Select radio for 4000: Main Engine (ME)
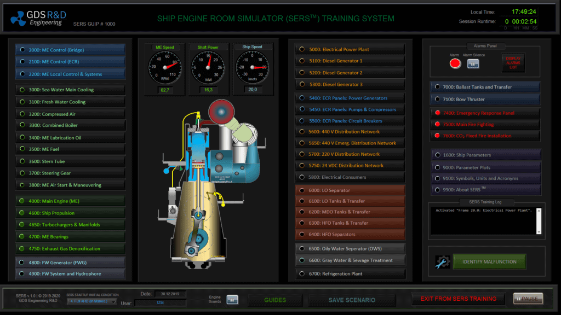The width and height of the screenshot is (561, 315). click(x=22, y=201)
